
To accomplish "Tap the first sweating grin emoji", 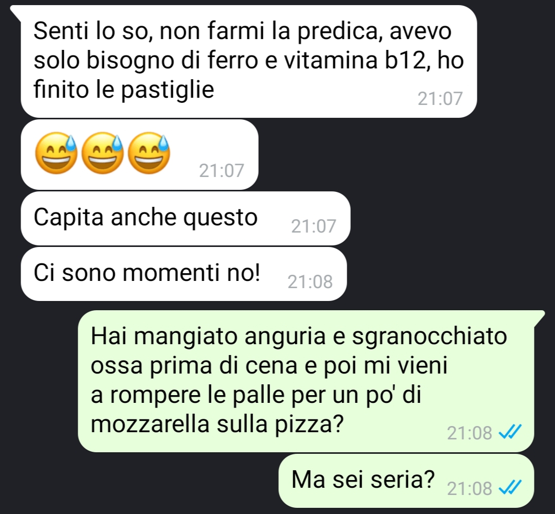I will coord(56,153).
